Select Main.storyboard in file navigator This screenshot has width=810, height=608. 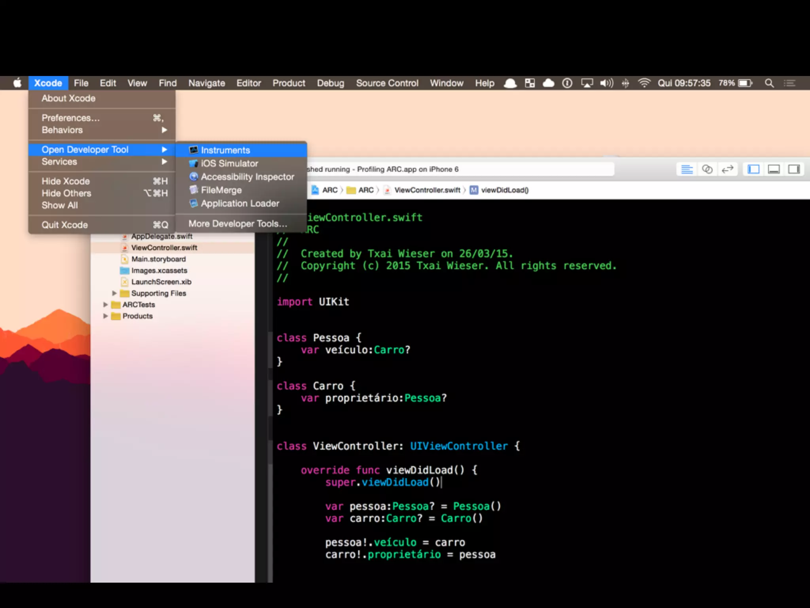[158, 259]
